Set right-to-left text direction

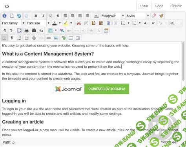pos(12,31)
